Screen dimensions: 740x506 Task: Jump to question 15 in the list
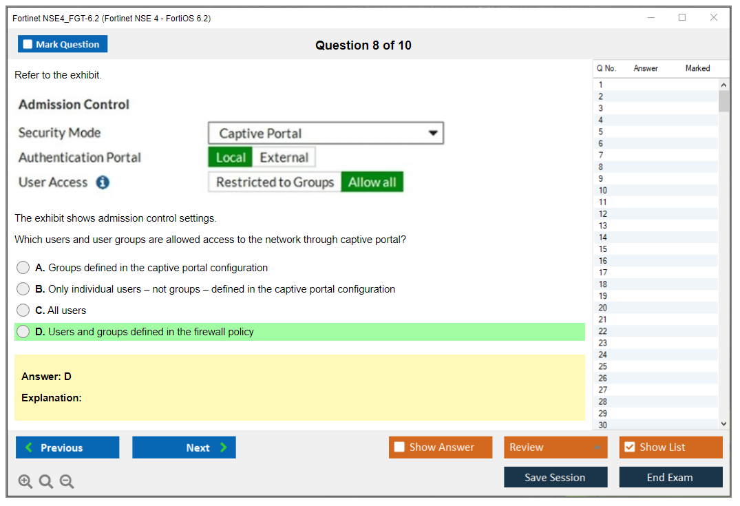pos(603,249)
